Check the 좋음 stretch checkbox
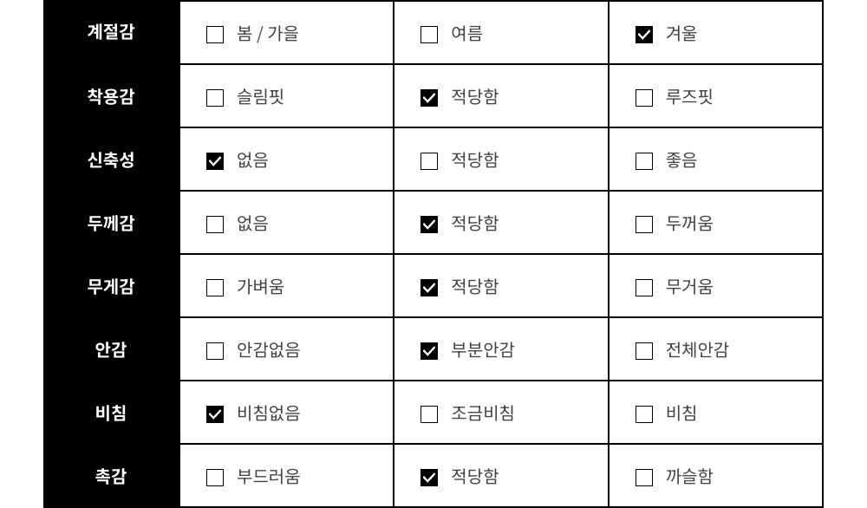 point(643,161)
